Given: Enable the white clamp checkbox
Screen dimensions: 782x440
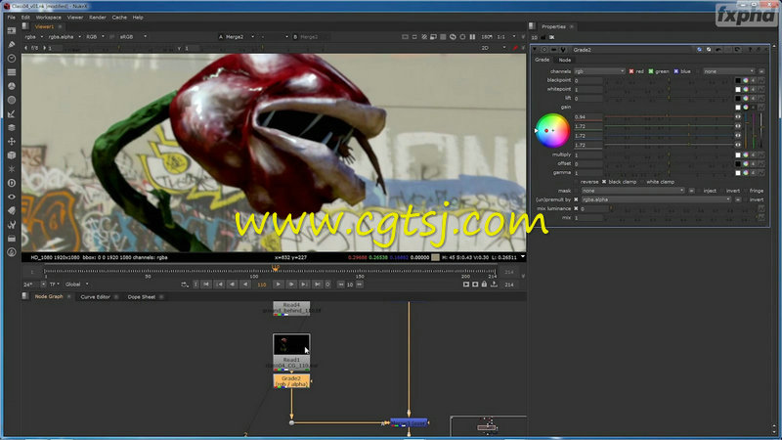Looking at the screenshot, I should [642, 182].
